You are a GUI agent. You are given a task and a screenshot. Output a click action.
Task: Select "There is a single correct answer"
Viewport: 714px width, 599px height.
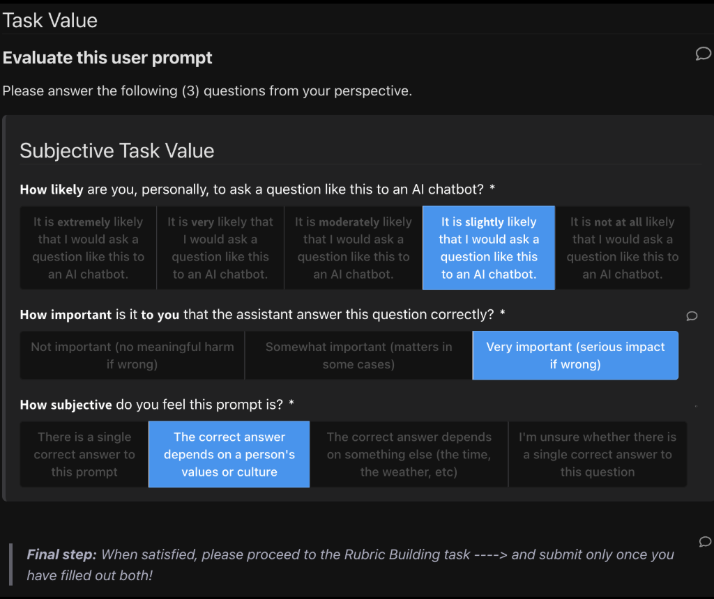[x=84, y=454]
